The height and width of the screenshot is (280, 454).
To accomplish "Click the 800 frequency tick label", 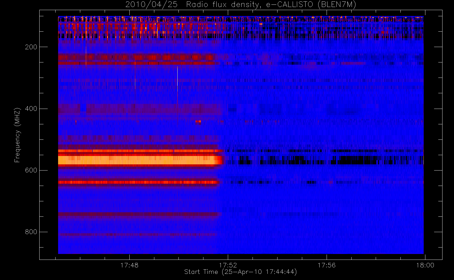I will point(31,232).
